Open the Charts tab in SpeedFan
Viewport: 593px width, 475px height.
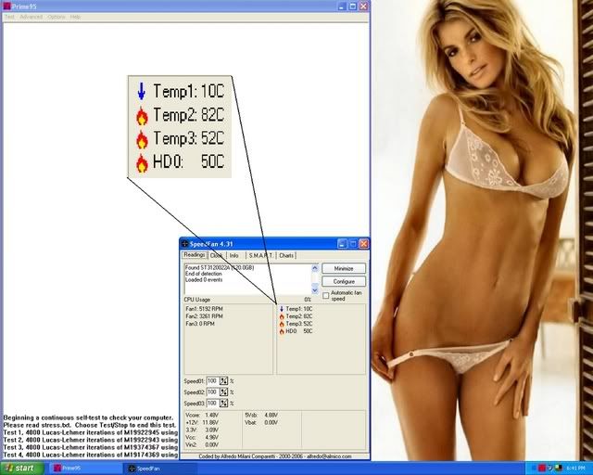tap(286, 255)
